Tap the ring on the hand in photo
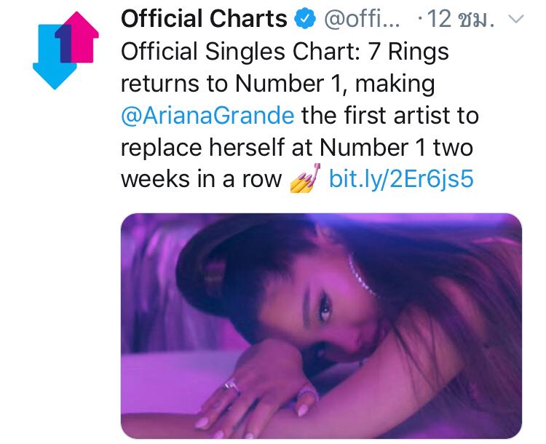This screenshot has width=546, height=444. (x=231, y=385)
